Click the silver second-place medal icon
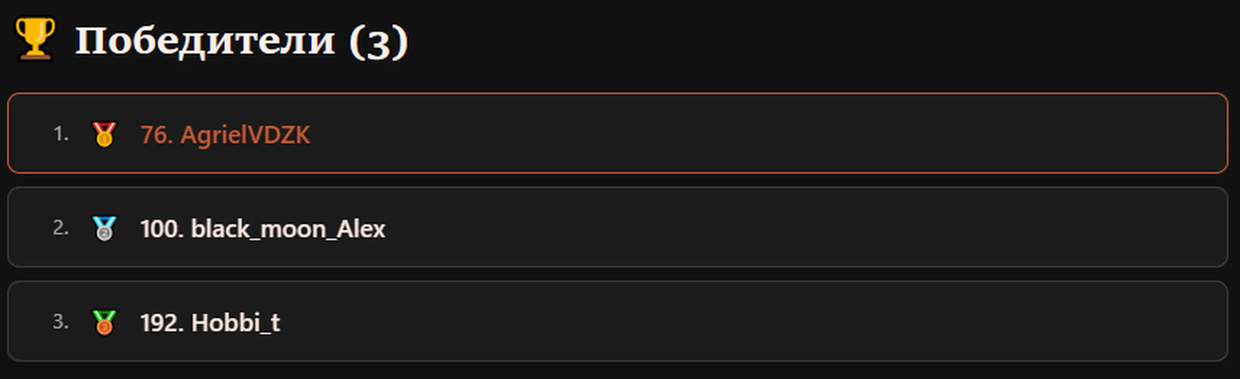The height and width of the screenshot is (379, 1240). click(104, 228)
